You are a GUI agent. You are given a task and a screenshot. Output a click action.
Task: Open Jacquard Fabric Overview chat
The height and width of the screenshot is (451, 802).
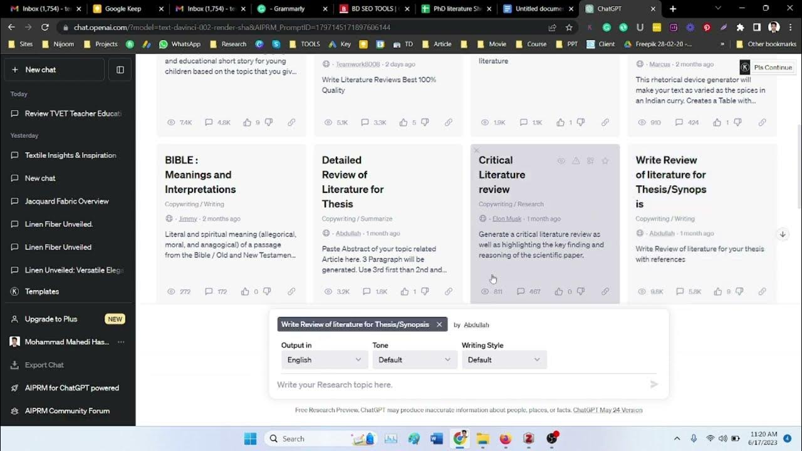point(68,201)
